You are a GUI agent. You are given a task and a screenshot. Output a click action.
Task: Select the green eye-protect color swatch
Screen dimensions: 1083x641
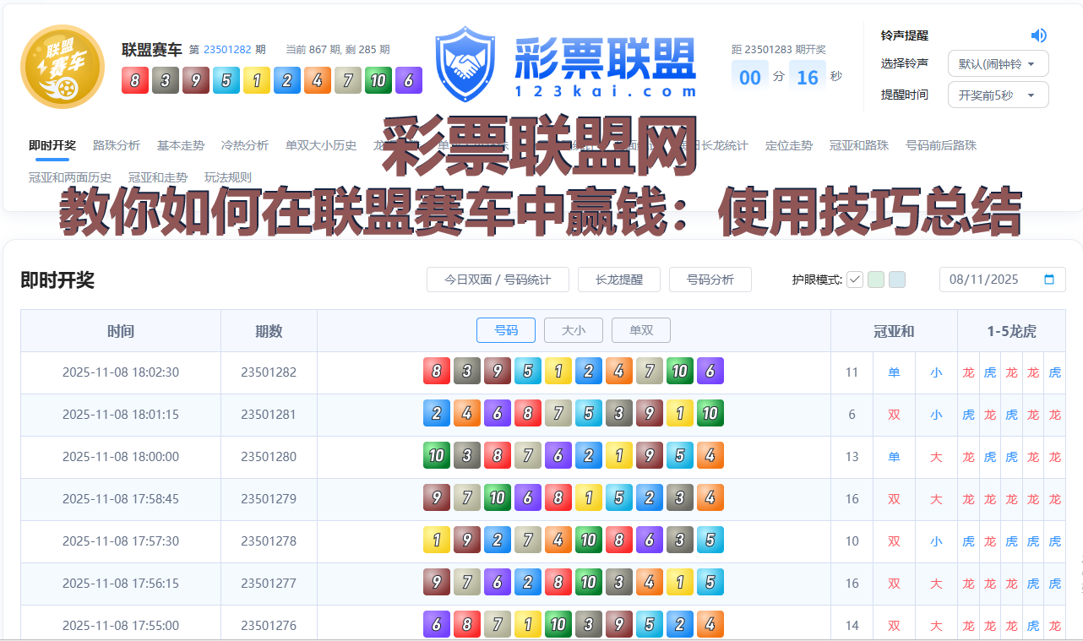[875, 279]
